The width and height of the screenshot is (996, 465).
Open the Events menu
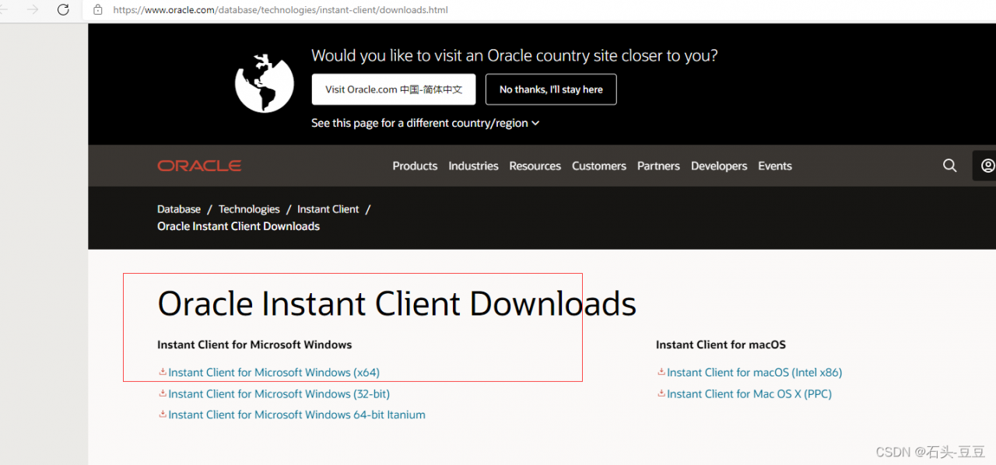775,166
